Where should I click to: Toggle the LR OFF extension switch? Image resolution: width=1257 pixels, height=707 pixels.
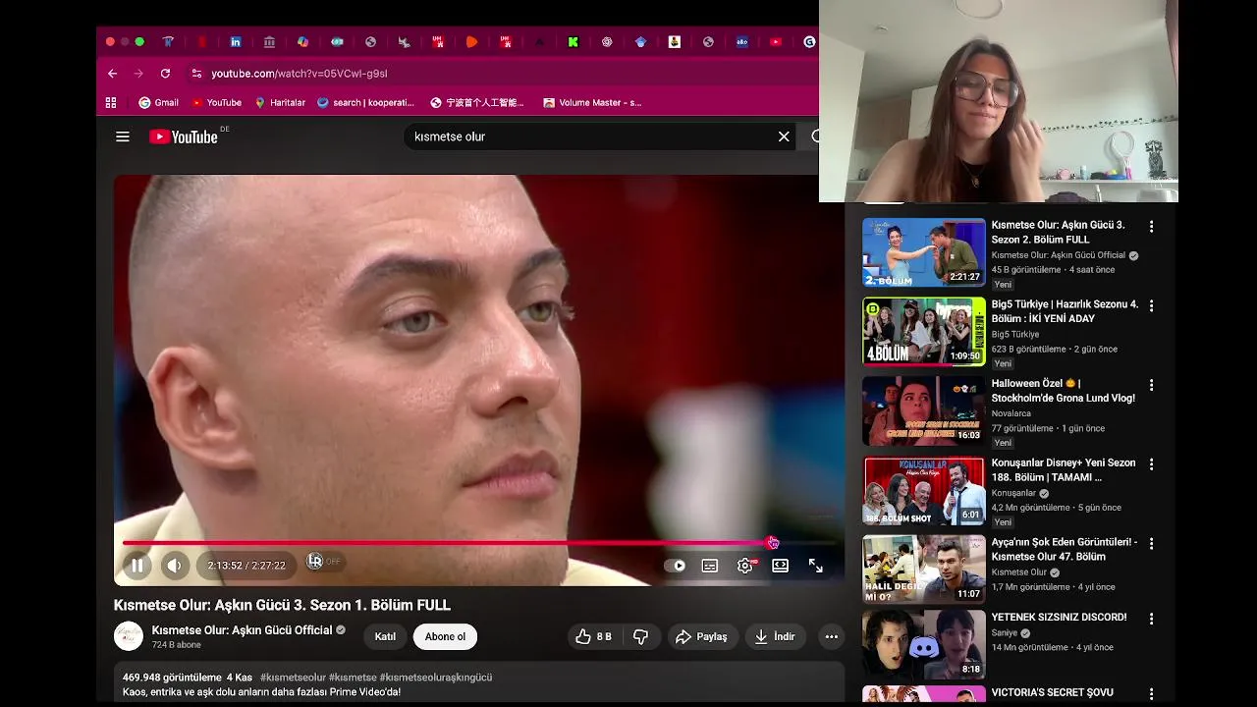coord(323,562)
